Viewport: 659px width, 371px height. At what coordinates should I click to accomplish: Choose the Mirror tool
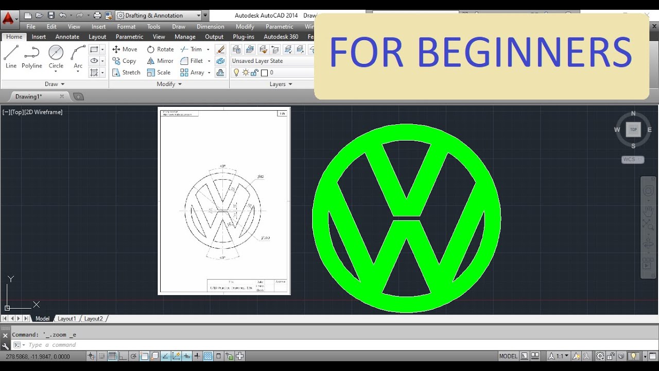pyautogui.click(x=160, y=61)
